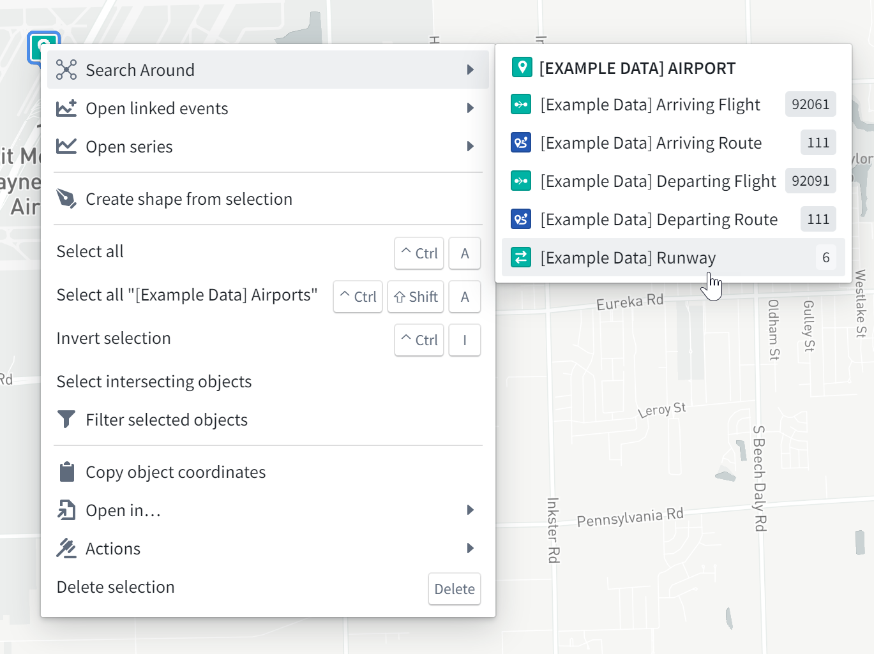Click the Runway swap-arrows icon
874x654 pixels.
click(521, 257)
